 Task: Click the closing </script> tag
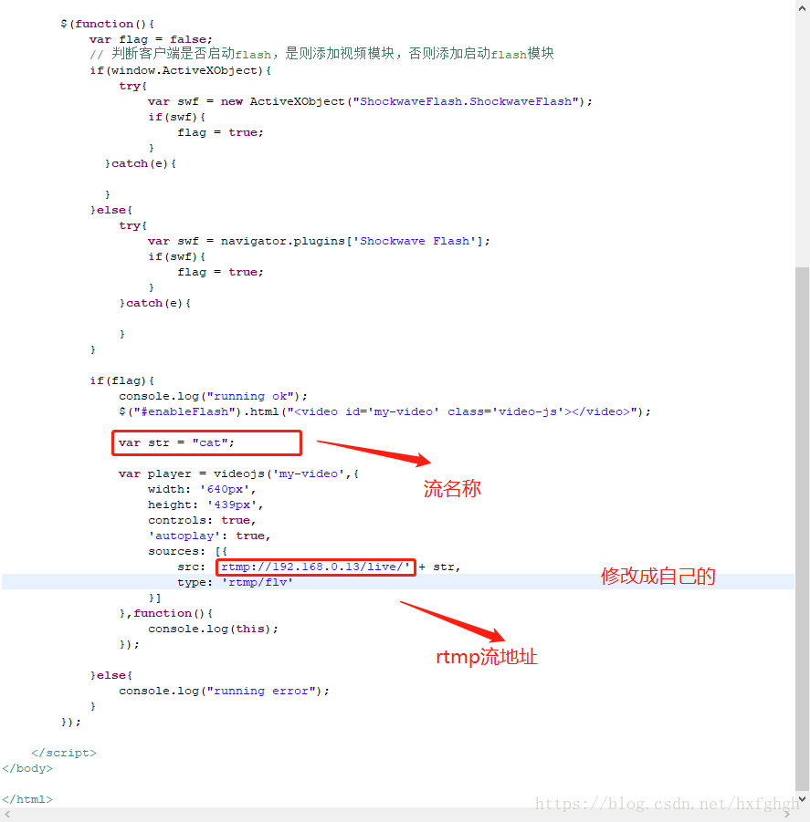(64, 753)
